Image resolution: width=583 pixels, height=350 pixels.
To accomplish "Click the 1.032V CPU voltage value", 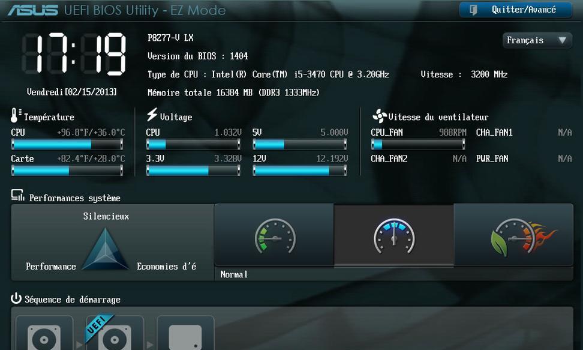I will coord(228,133).
